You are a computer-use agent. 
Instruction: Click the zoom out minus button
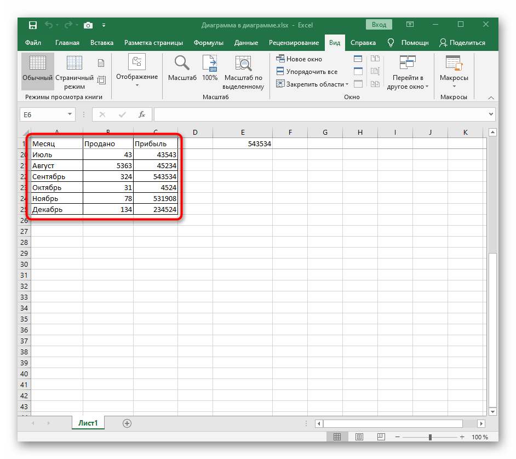[397, 437]
